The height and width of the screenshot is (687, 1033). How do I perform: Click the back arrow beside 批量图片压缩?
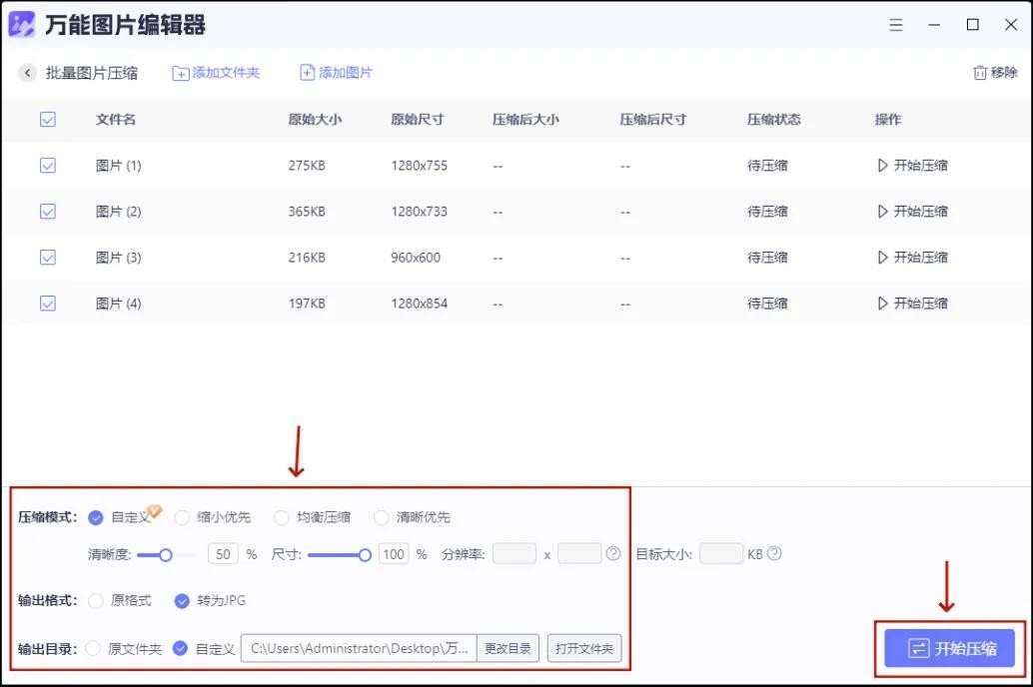[x=27, y=73]
